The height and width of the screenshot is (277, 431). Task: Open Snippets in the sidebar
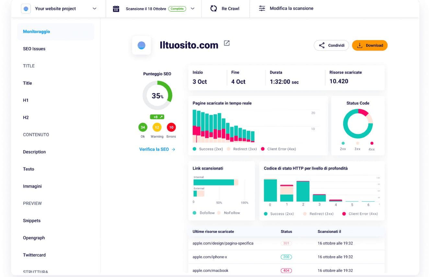coord(32,221)
